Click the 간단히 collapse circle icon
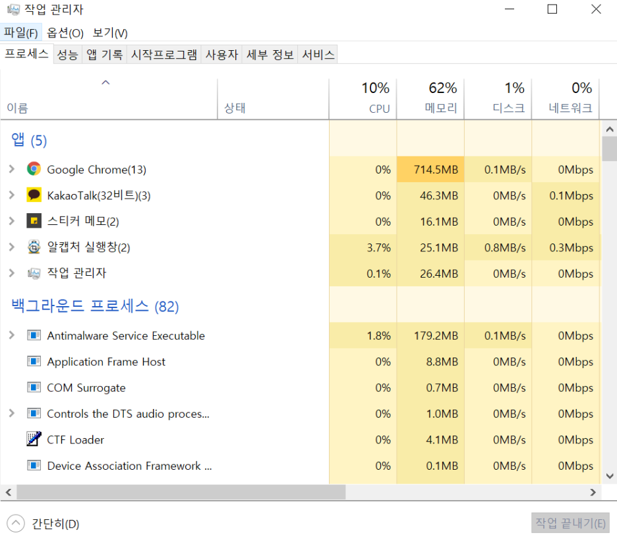This screenshot has width=617, height=541. (16, 524)
